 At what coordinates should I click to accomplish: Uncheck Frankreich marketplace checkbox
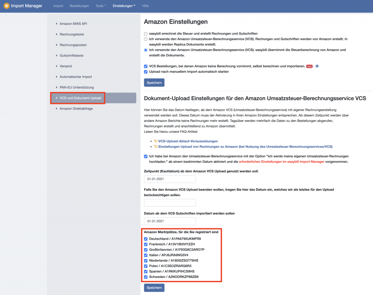(146, 244)
